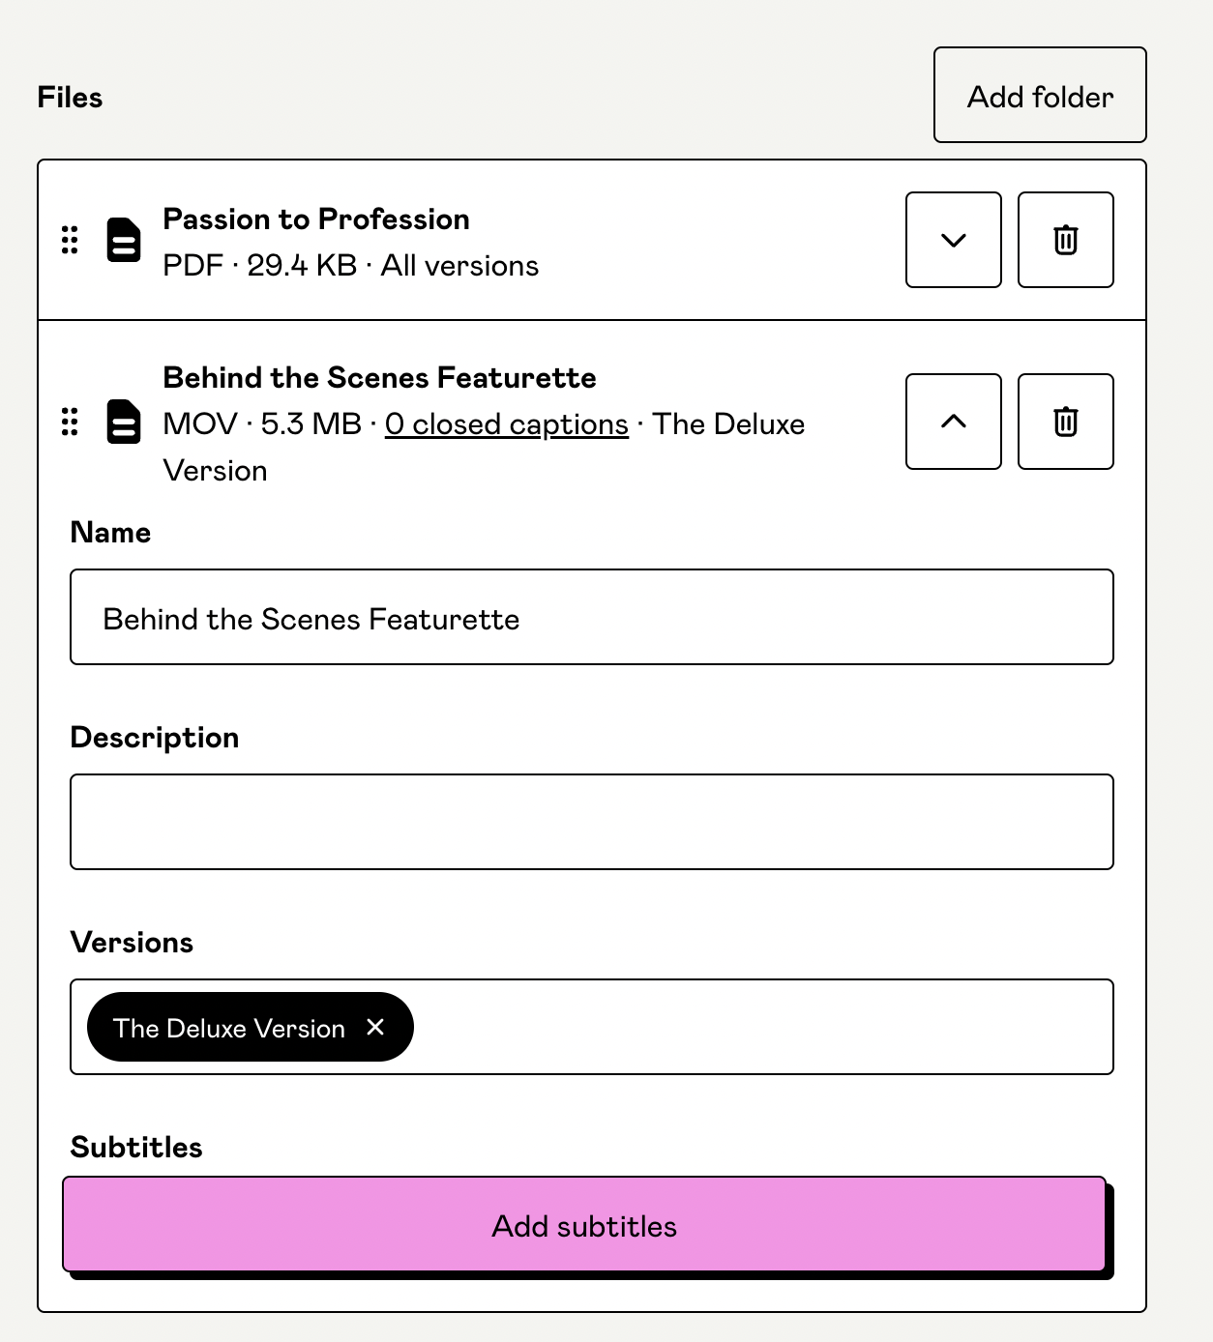Click the Files section heading
The image size is (1213, 1342).
(x=70, y=98)
